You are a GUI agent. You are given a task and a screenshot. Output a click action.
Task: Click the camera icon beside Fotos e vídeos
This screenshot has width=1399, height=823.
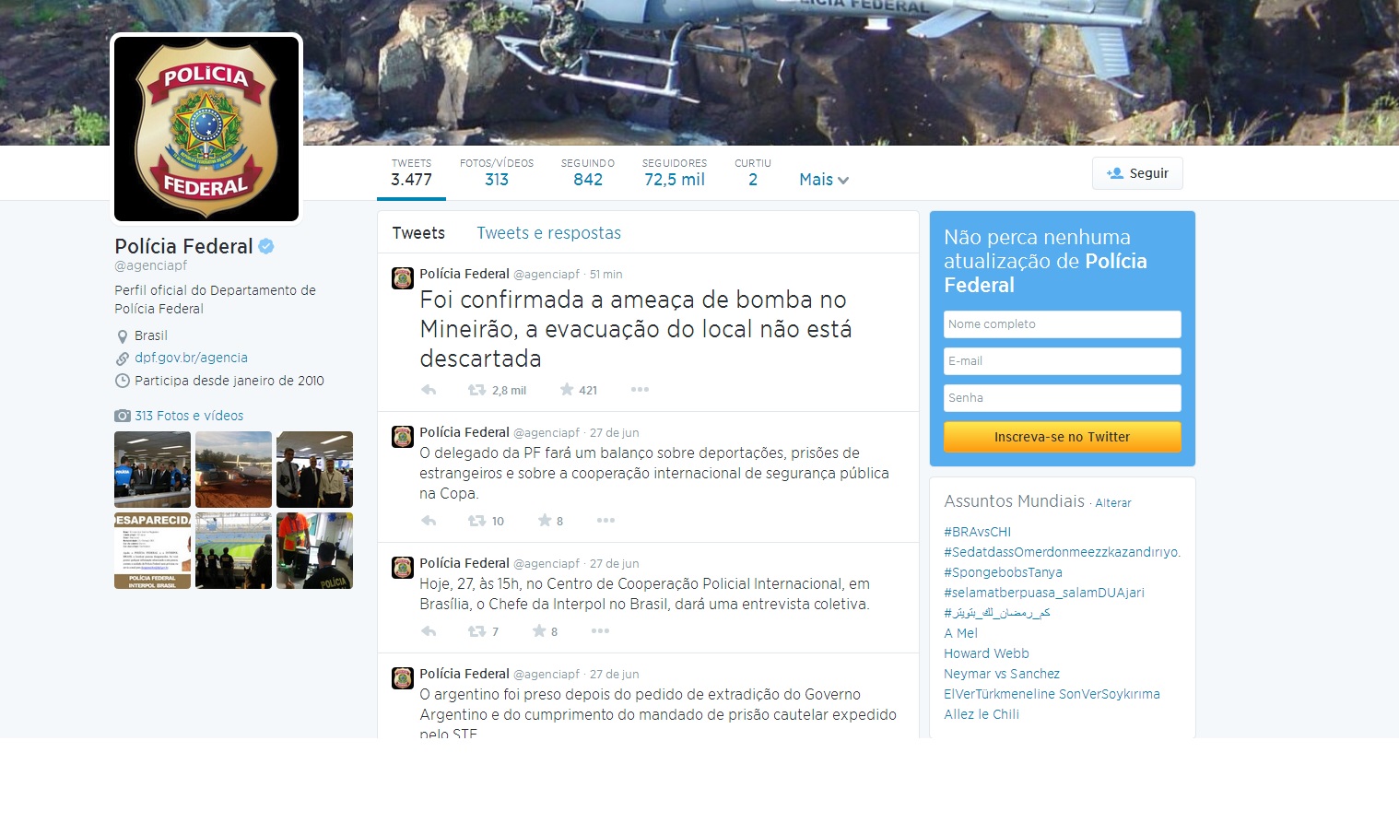click(122, 416)
